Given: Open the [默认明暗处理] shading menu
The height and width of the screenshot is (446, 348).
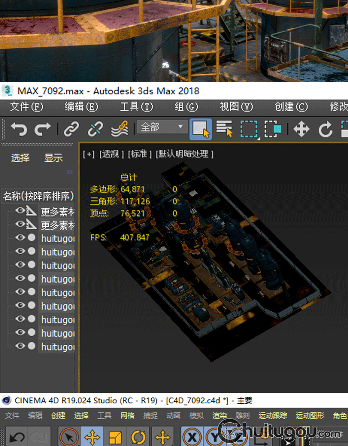Looking at the screenshot, I should click(x=184, y=154).
